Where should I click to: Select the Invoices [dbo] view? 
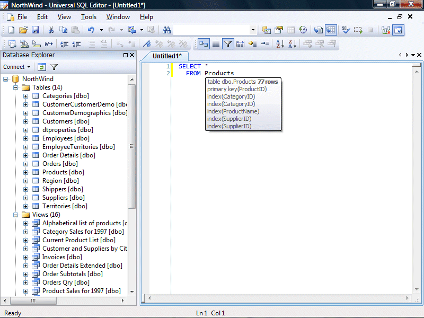click(x=62, y=257)
